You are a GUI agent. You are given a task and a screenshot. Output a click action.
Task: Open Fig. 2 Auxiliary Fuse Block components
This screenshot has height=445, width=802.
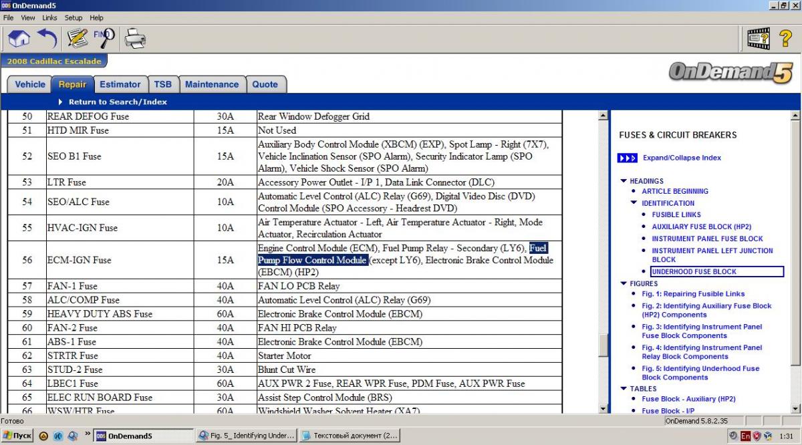pyautogui.click(x=706, y=311)
